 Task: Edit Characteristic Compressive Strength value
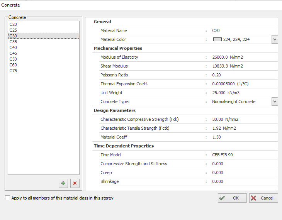[225, 119]
